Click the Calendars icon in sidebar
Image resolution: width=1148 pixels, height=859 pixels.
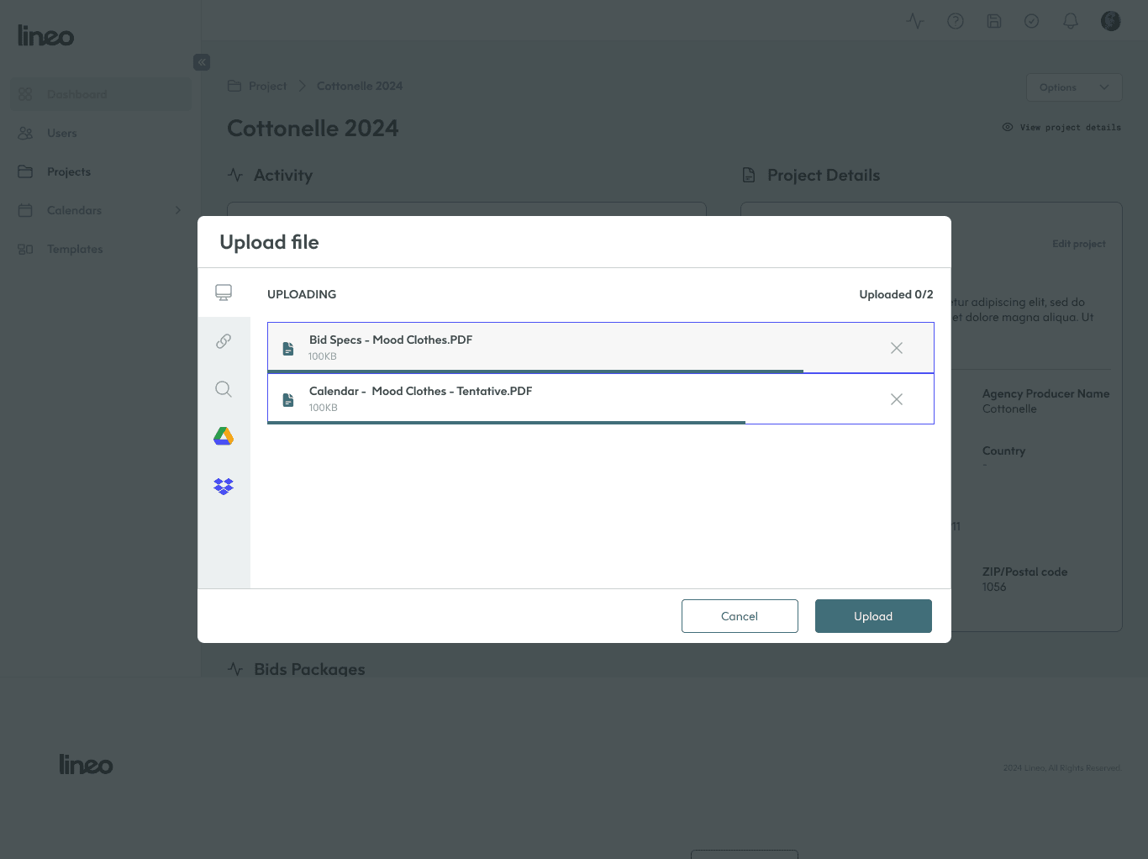(x=25, y=210)
